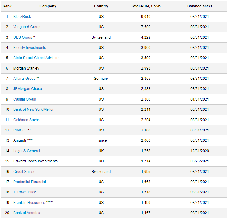
Task: Click the 06/25/2021 balance sheet date
Action: [x=200, y=161]
